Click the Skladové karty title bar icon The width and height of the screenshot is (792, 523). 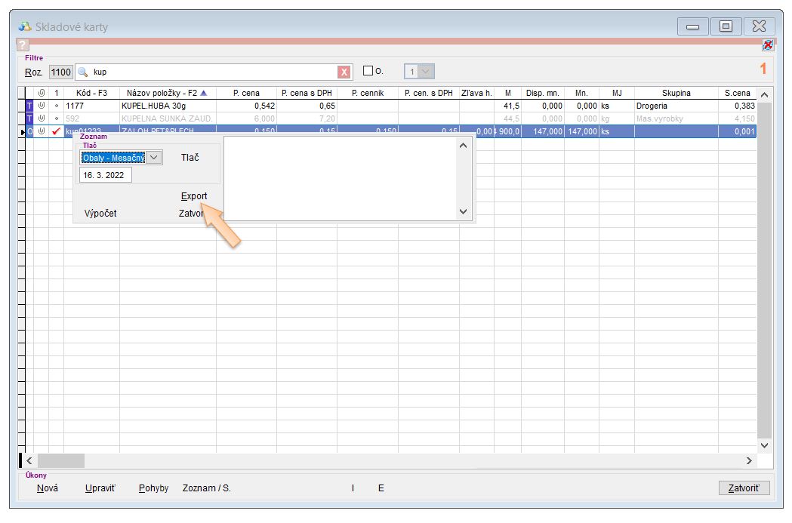[x=25, y=26]
